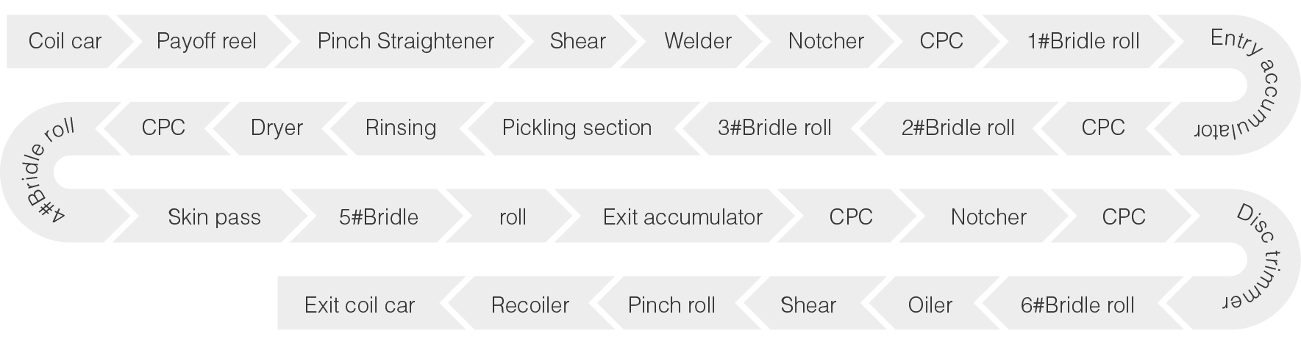Select the Welder process step
The image size is (1301, 339).
(698, 41)
